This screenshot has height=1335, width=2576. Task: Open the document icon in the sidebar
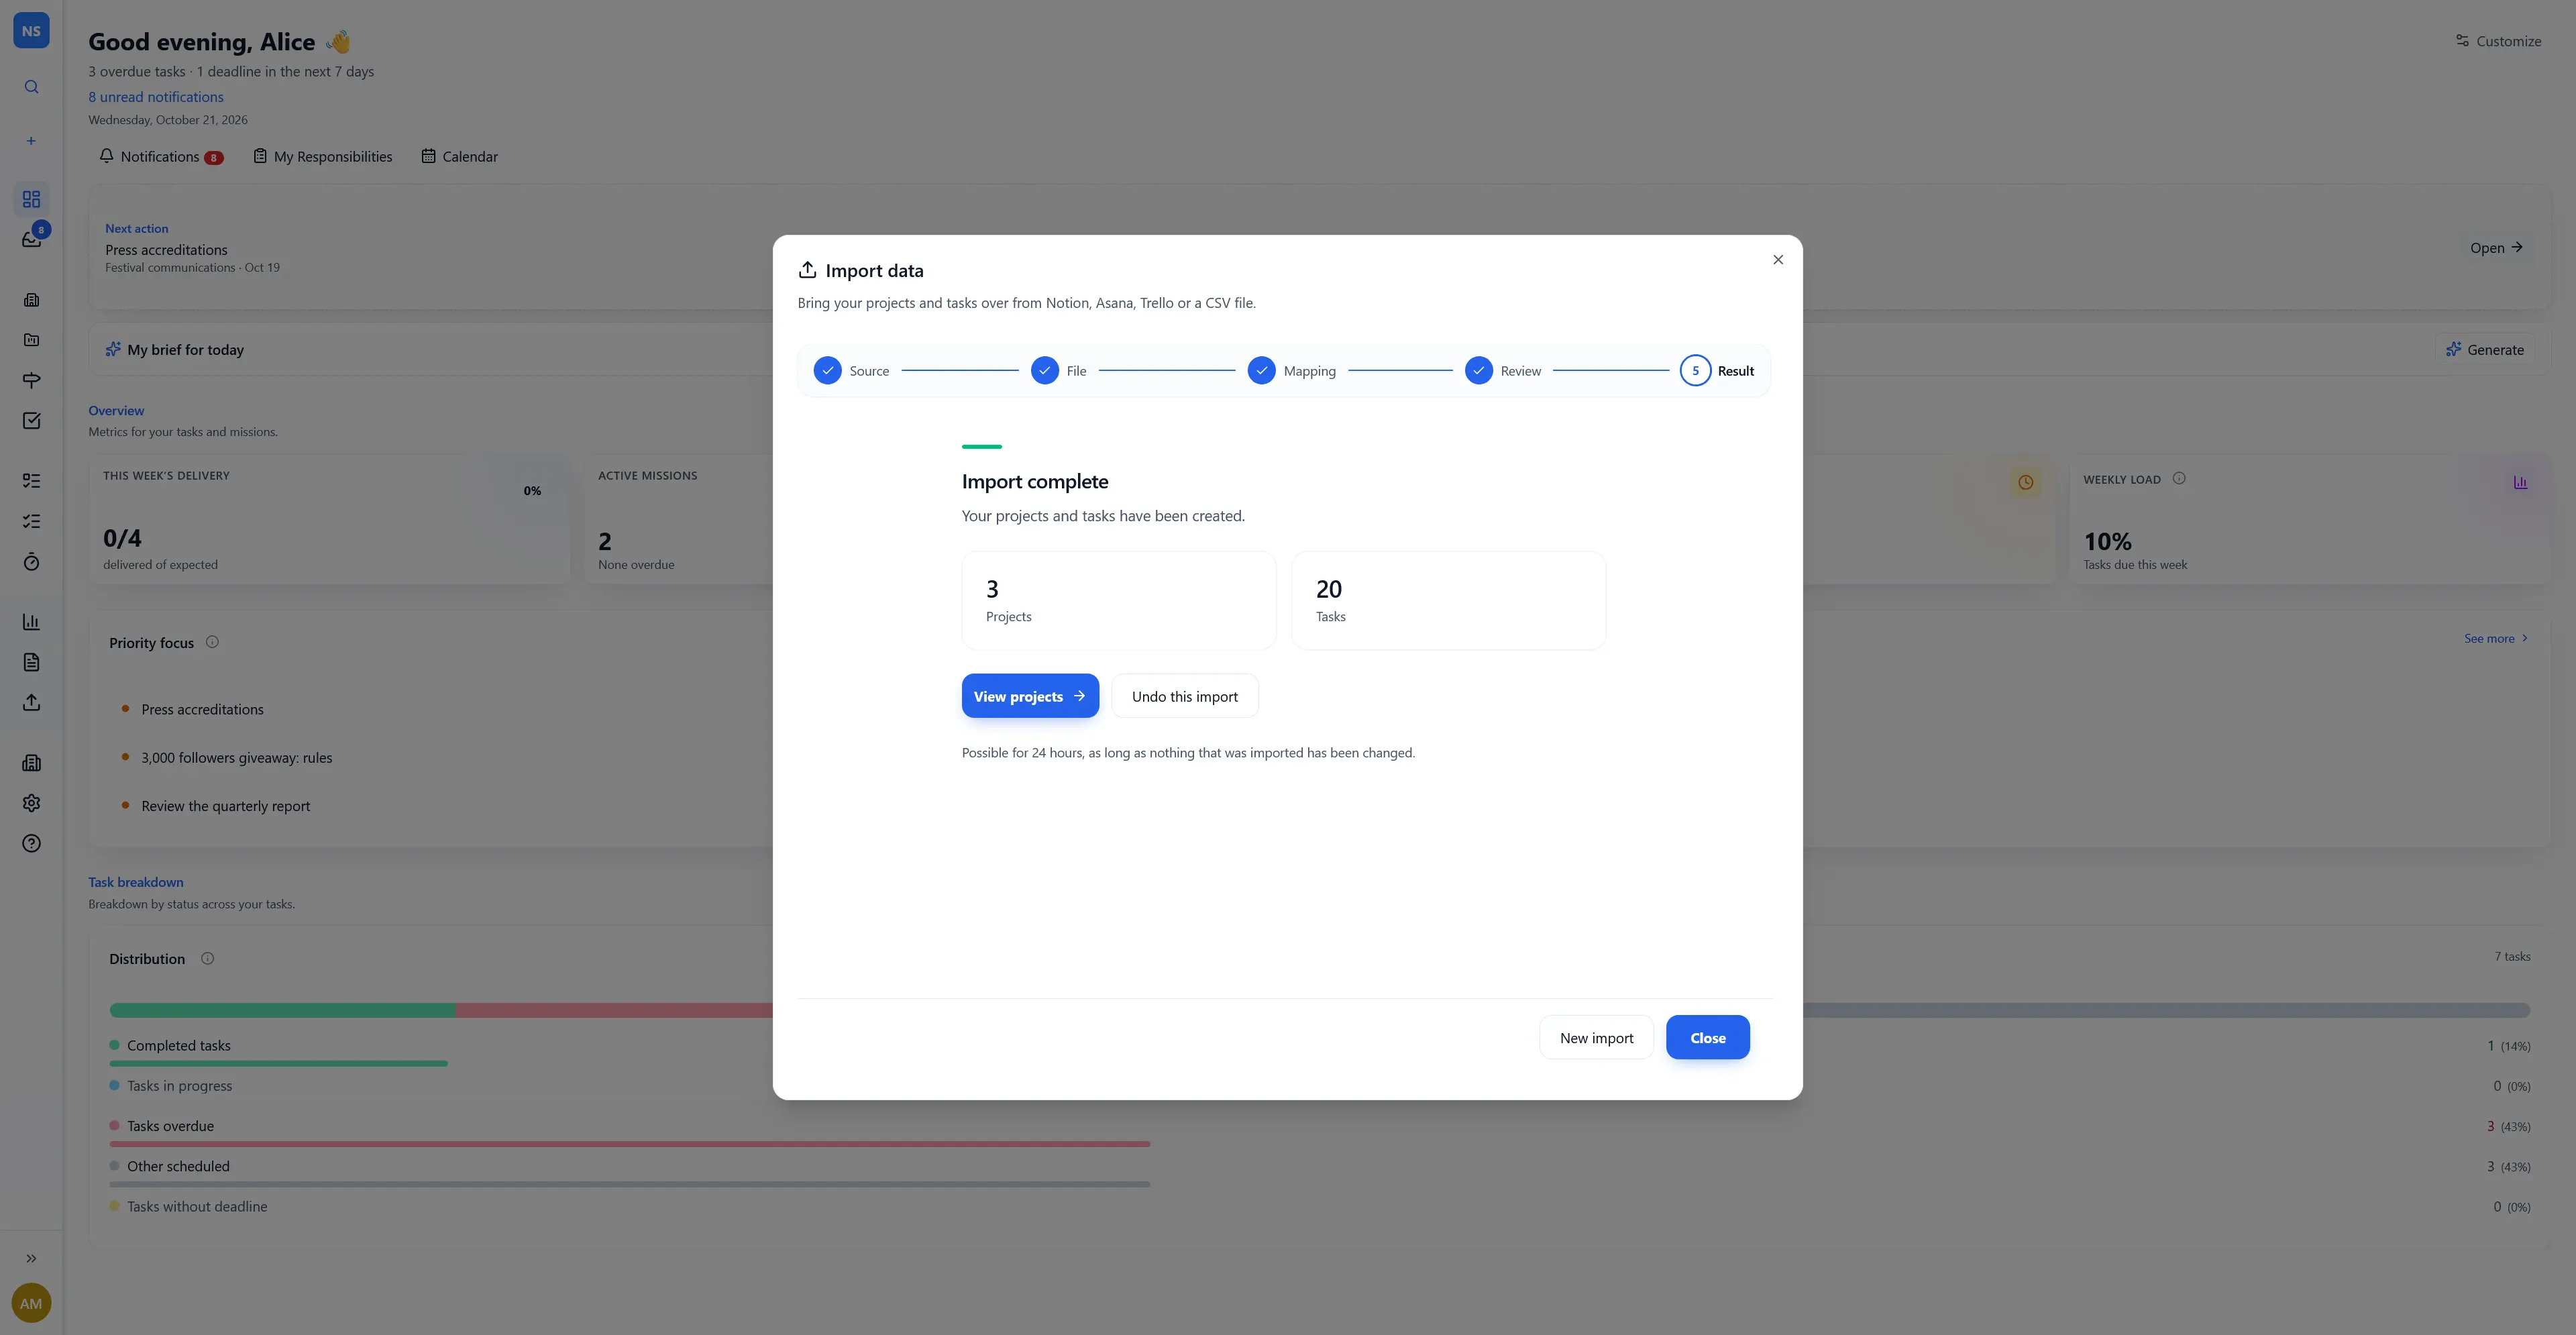click(31, 662)
